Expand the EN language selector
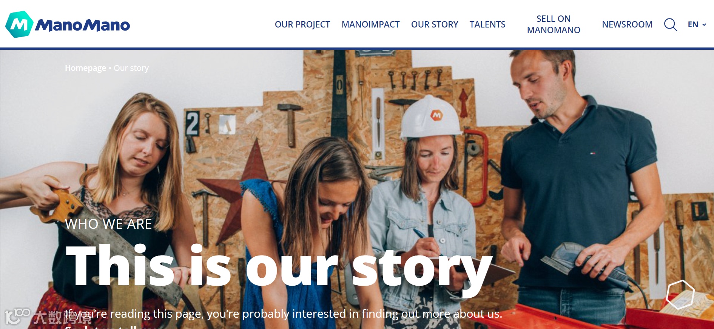 [x=697, y=24]
